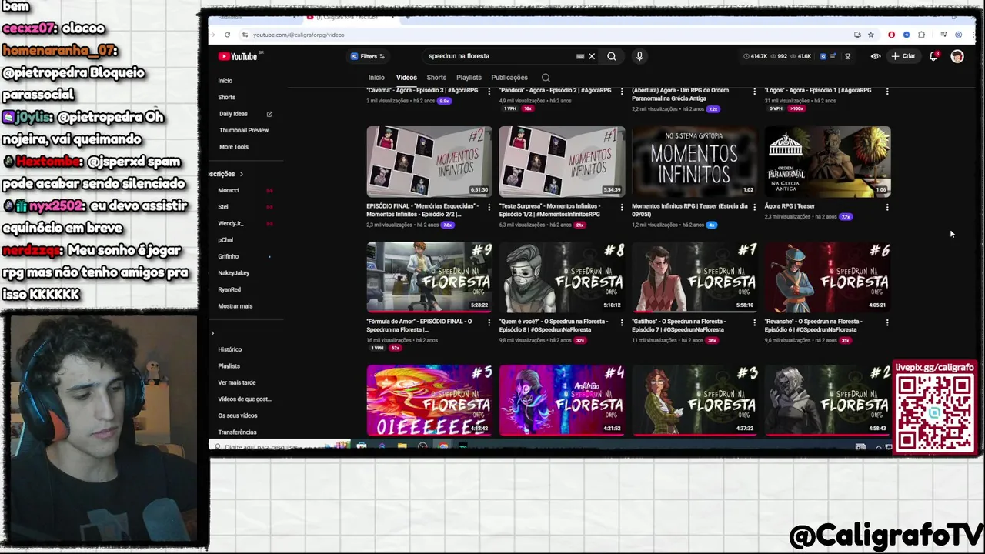Screen dimensions: 985x554
Task: Click the 414.7K subscriber stat in the header
Action: (756, 56)
